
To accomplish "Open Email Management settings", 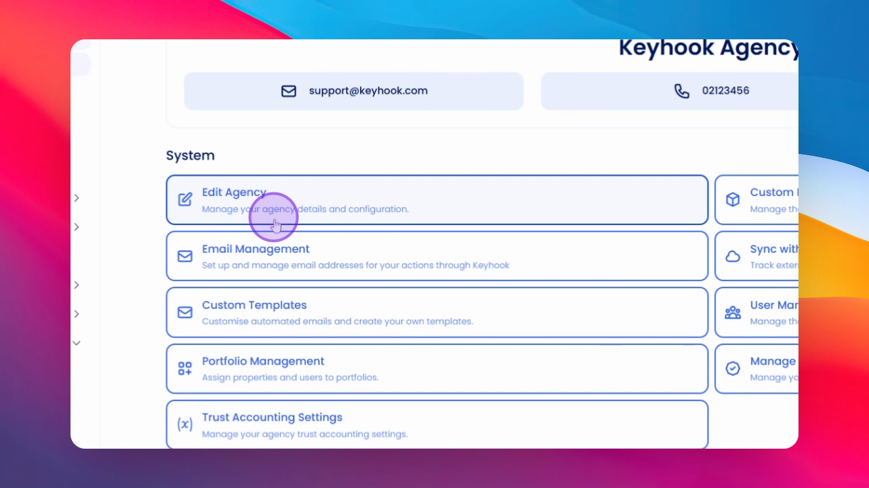I will pyautogui.click(x=437, y=256).
